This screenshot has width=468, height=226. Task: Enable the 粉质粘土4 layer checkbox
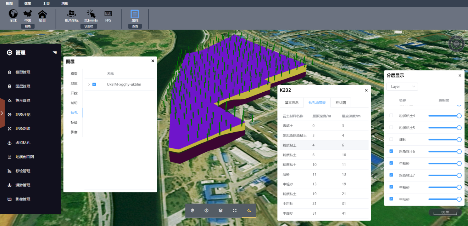click(391, 116)
